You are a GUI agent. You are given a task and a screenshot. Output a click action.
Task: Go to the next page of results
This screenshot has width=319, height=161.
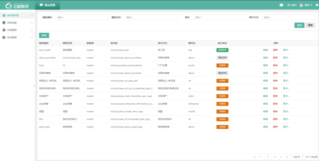[x=281, y=157]
